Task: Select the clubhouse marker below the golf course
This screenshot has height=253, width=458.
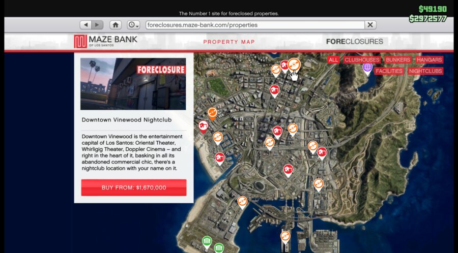Action: [x=274, y=90]
